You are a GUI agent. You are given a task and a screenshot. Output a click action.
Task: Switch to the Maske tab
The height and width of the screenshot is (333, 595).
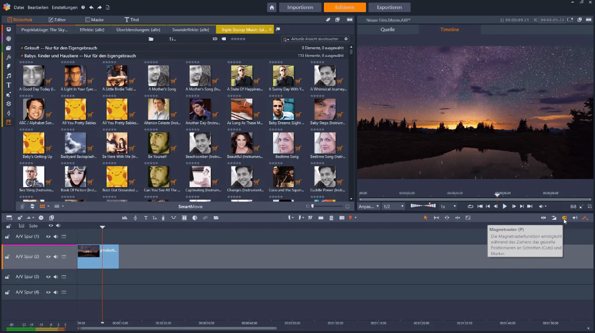pyautogui.click(x=95, y=20)
